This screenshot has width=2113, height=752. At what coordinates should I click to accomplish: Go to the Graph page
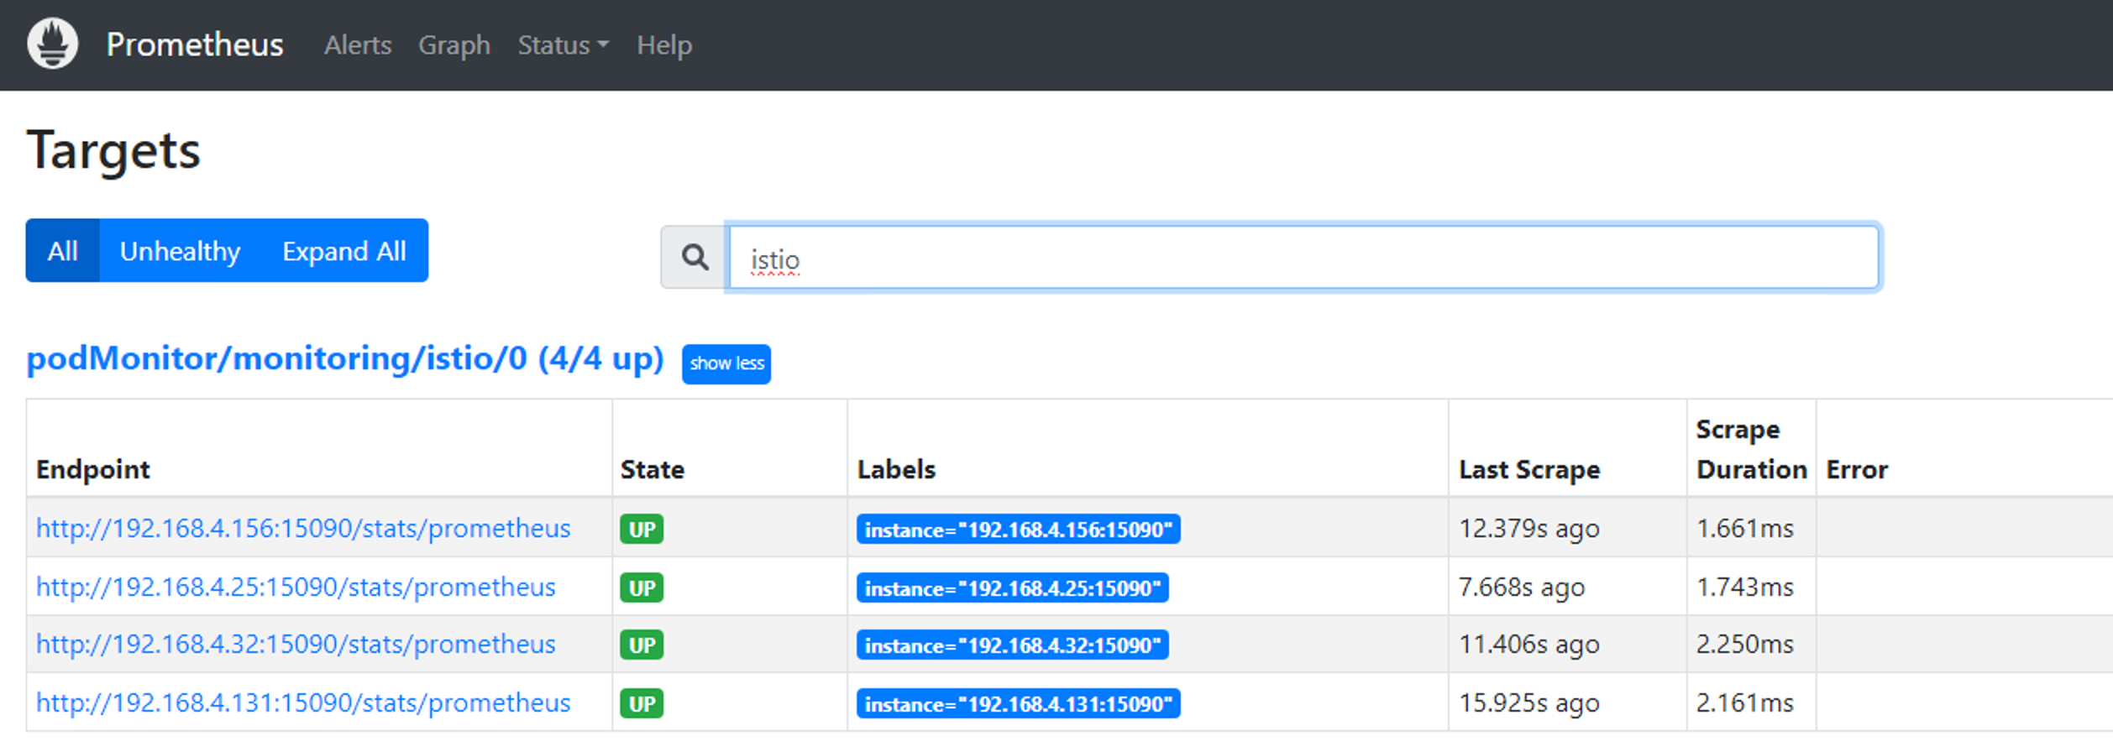[454, 45]
